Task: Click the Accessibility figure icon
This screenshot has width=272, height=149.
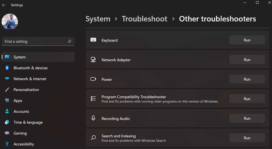Action: (x=7, y=144)
